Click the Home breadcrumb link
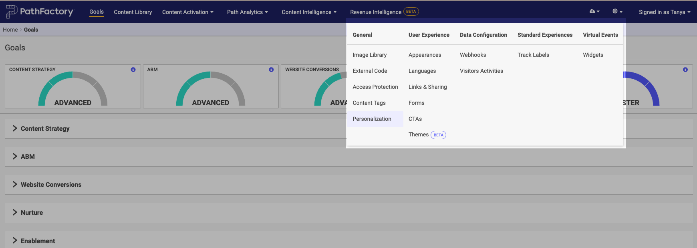 click(10, 30)
